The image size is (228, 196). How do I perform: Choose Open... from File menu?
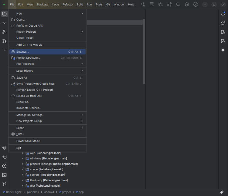pos(47,20)
